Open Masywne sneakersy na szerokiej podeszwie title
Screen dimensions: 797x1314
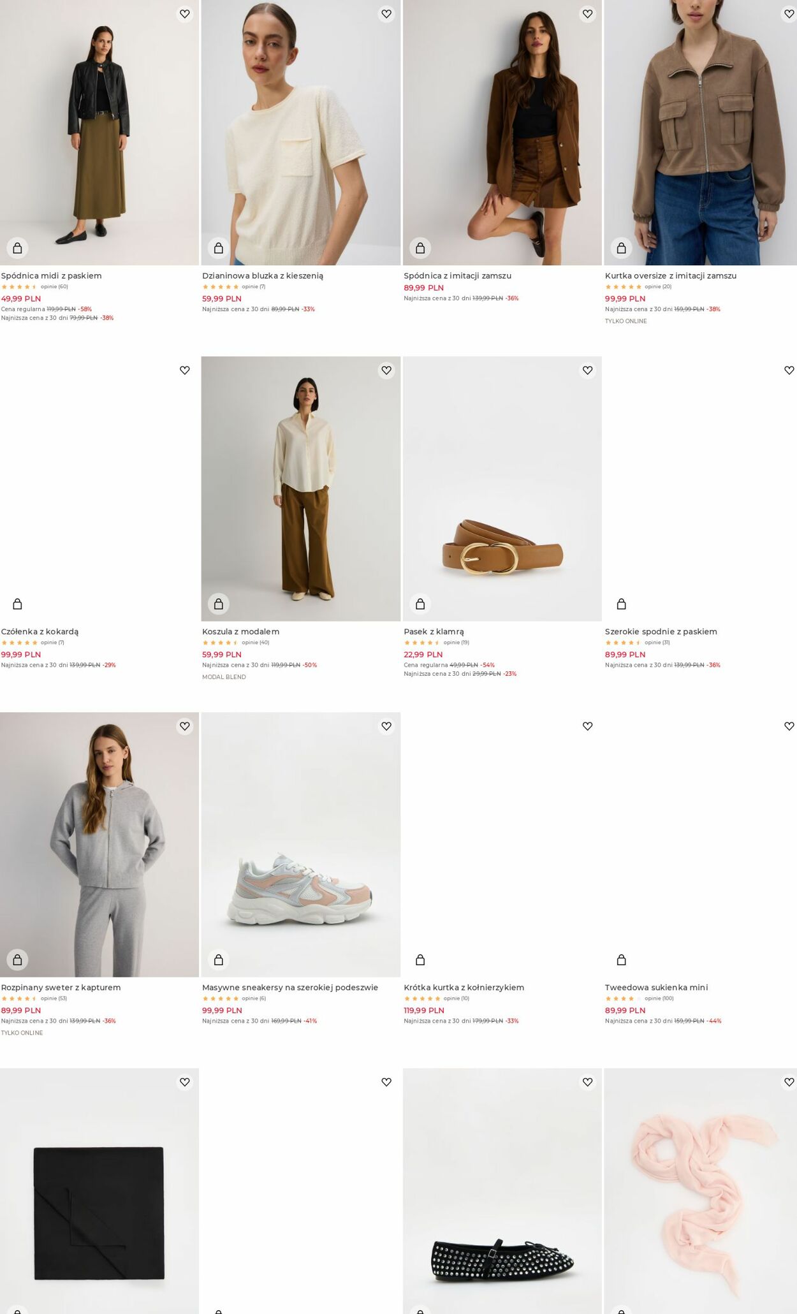click(290, 988)
